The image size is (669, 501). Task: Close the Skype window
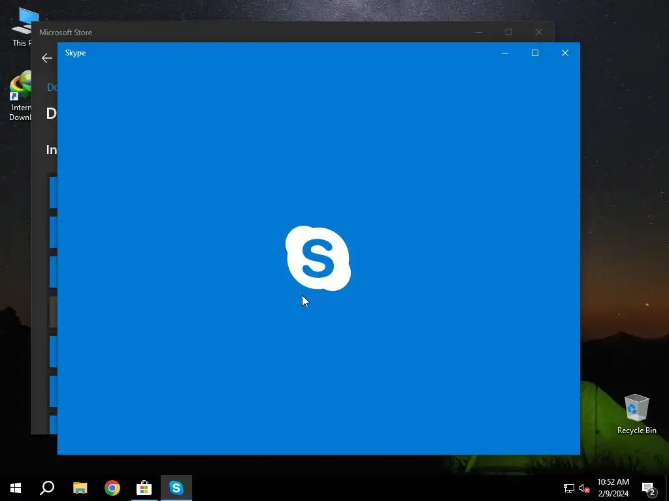tap(565, 53)
